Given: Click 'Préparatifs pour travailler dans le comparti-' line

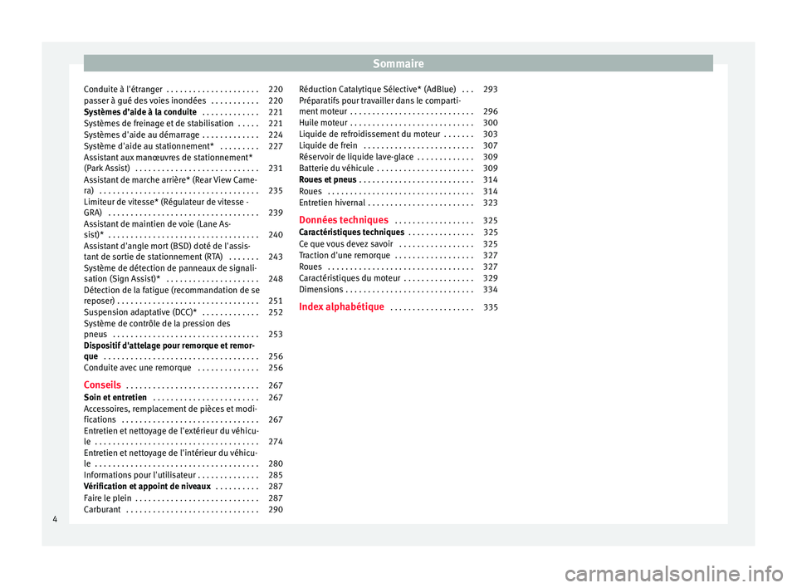Looking at the screenshot, I should (x=380, y=100).
